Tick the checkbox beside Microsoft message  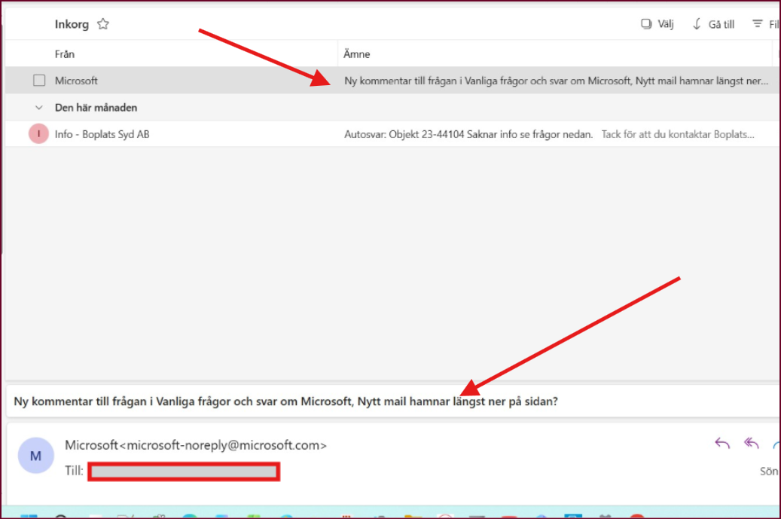(39, 80)
